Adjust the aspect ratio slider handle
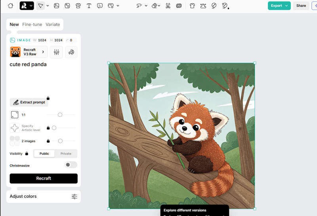This screenshot has height=216, width=317. tap(60, 115)
